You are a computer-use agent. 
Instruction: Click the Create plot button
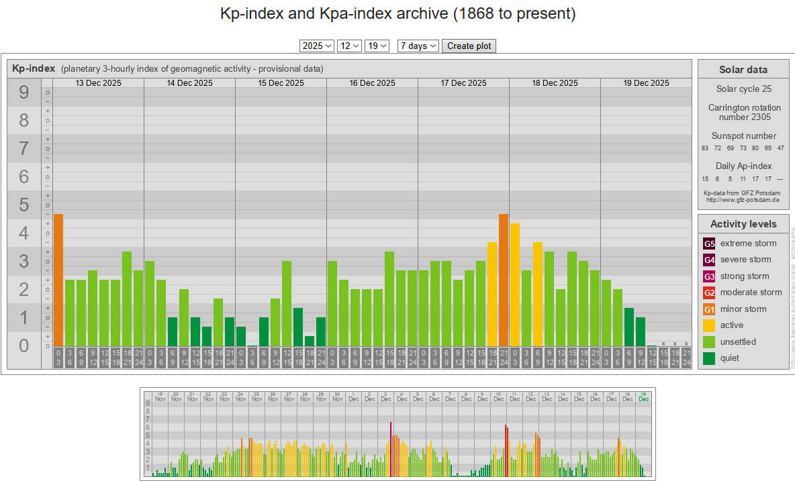click(x=469, y=46)
